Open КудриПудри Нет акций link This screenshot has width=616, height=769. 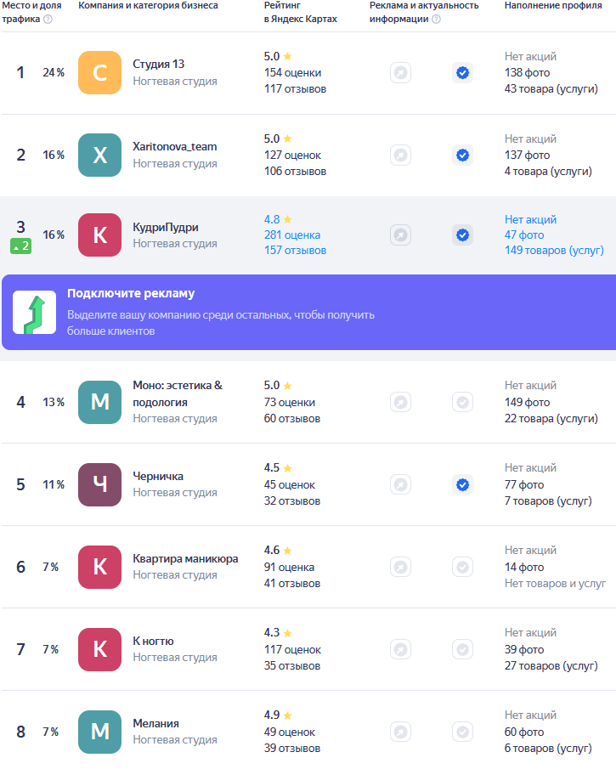[531, 219]
